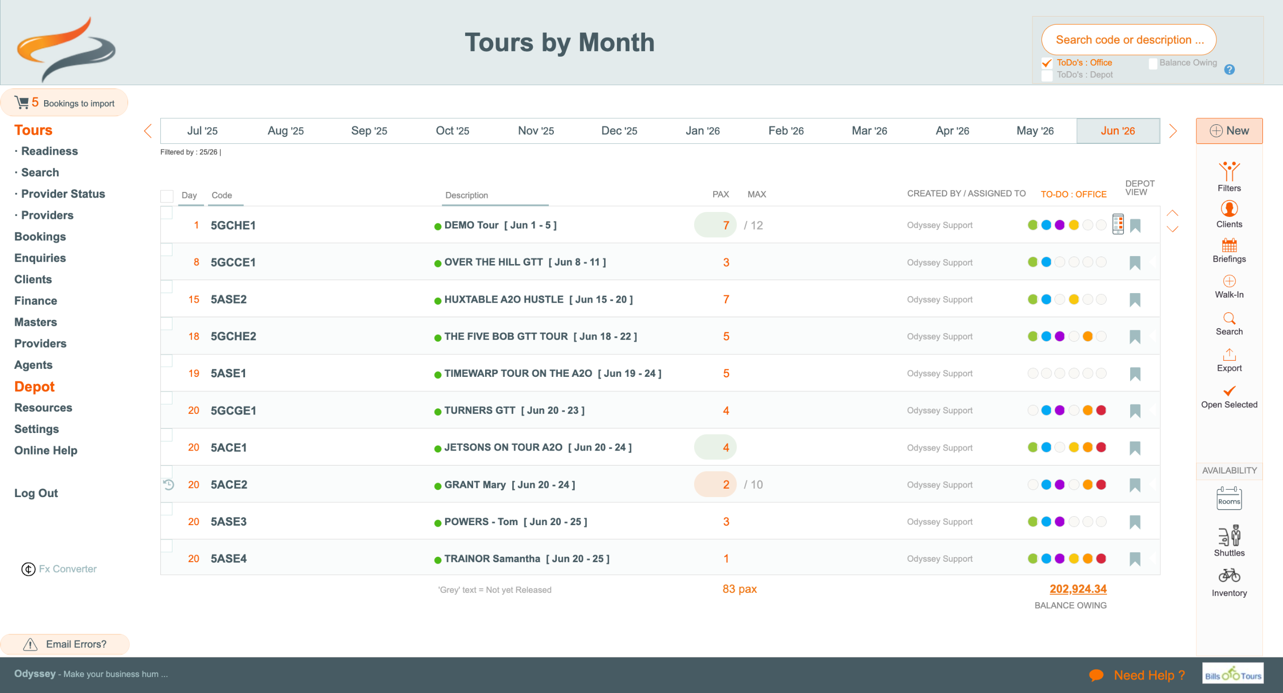The image size is (1283, 693).
Task: Click the down chevron beside tour list
Action: point(1172,229)
